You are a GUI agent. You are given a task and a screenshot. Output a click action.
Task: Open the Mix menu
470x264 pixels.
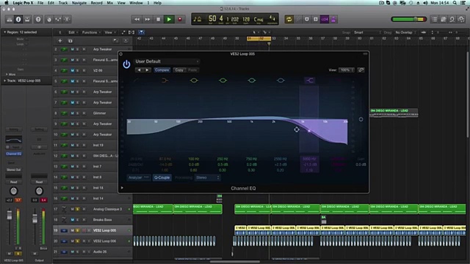tap(110, 3)
